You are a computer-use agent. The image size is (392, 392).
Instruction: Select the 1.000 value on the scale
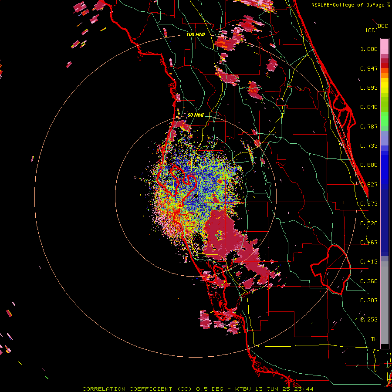pyautogui.click(x=369, y=49)
